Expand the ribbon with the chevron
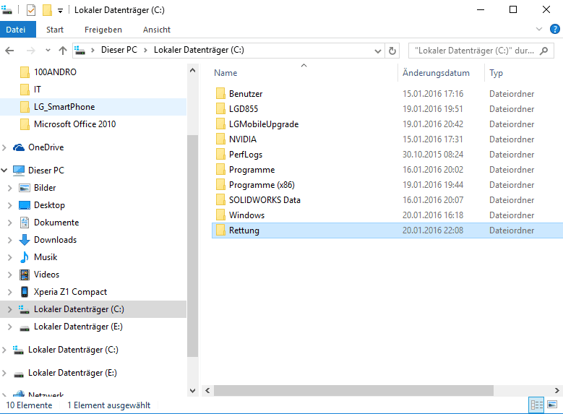 tap(539, 29)
